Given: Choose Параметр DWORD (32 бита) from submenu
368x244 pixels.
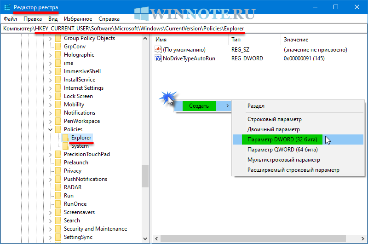Looking at the screenshot, I should point(298,139).
